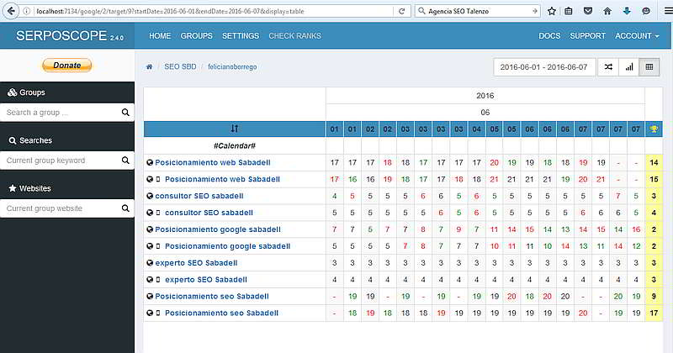Image resolution: width=673 pixels, height=353 pixels.
Task: Click the site info icon in address bar
Action: coord(27,11)
